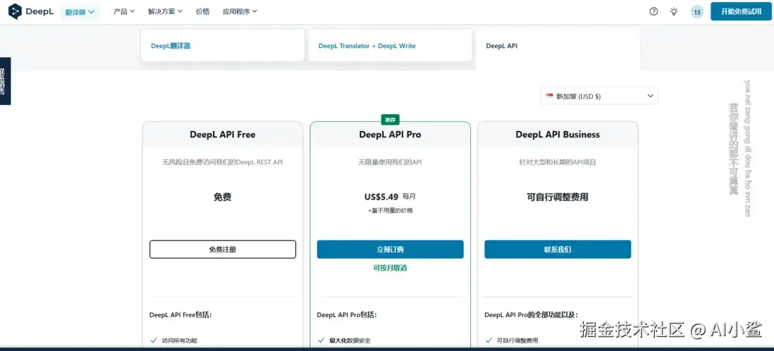This screenshot has height=351, width=774.
Task: Expand the 产品 menu
Action: (x=124, y=11)
